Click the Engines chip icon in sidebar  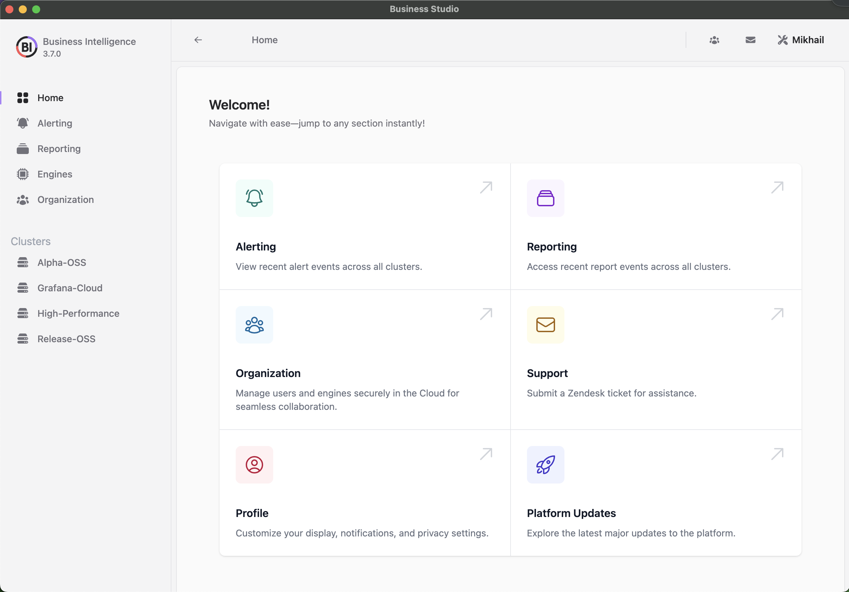[x=22, y=174]
